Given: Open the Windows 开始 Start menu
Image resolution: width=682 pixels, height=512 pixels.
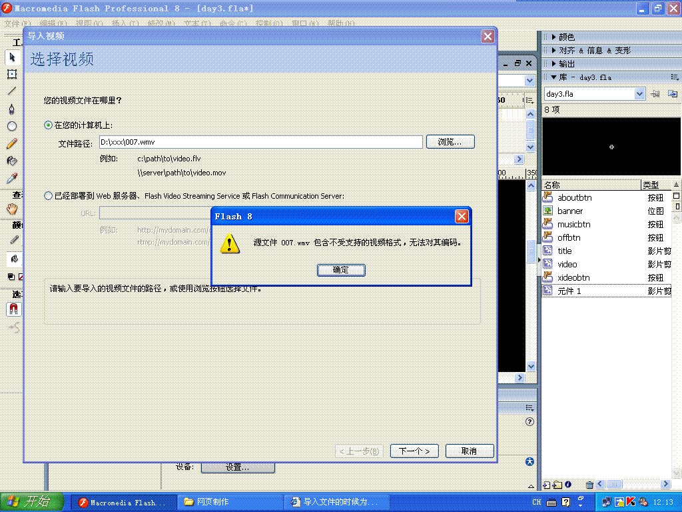Looking at the screenshot, I should (32, 502).
